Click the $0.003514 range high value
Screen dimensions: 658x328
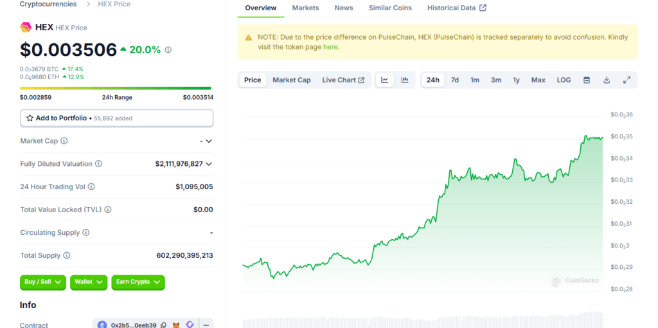pos(198,97)
